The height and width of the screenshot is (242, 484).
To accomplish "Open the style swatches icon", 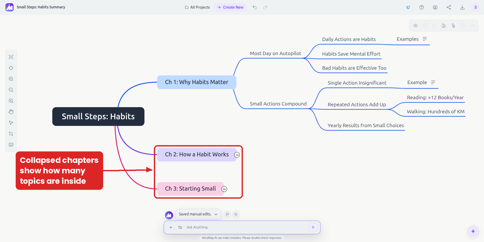I will pyautogui.click(x=444, y=26).
